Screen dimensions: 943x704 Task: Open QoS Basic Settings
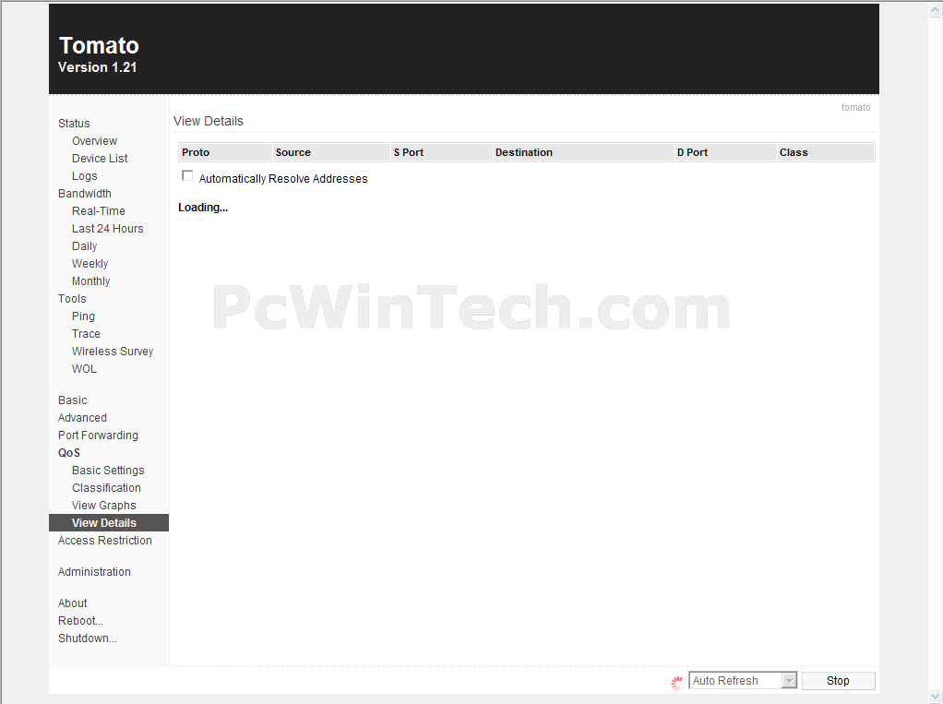tap(108, 471)
